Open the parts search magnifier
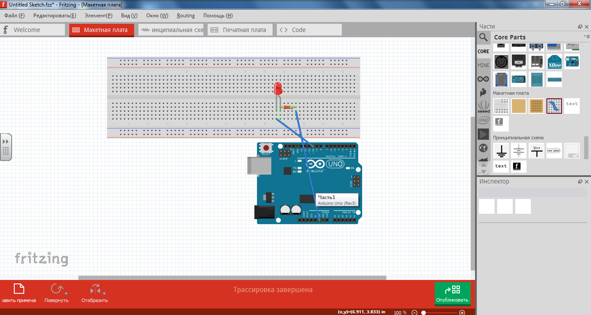Viewport: 591px width, 315px height. [x=483, y=37]
